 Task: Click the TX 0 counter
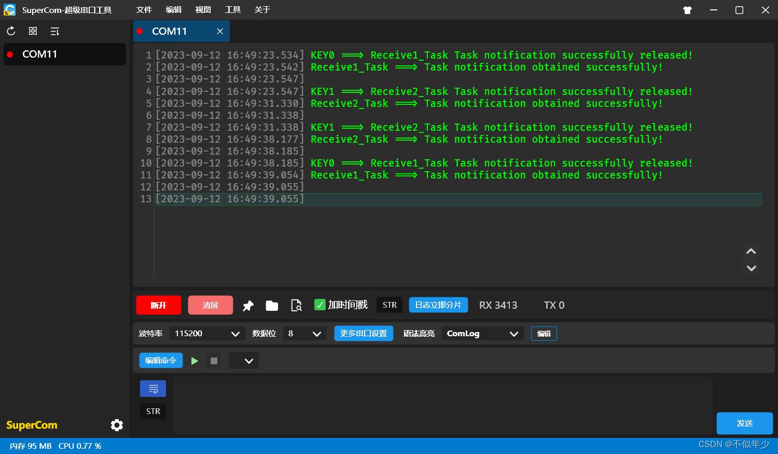(554, 305)
